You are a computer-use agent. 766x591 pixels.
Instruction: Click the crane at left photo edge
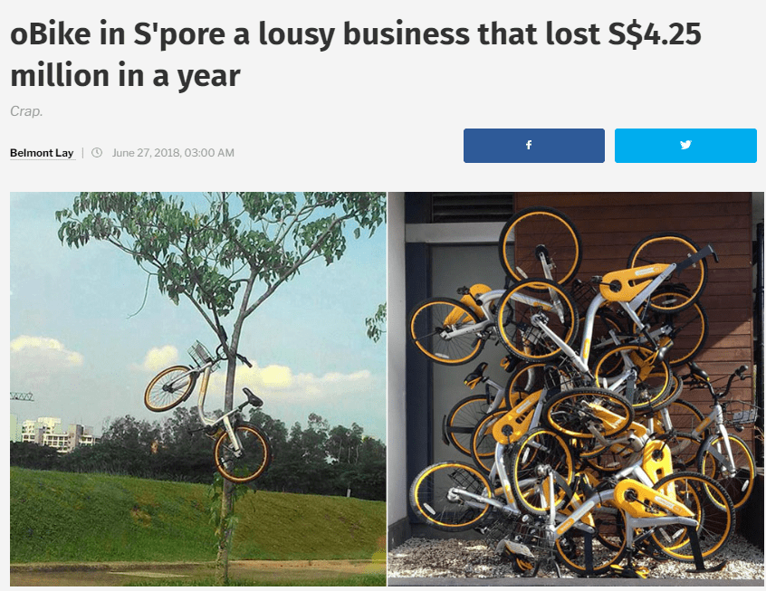[x=22, y=396]
